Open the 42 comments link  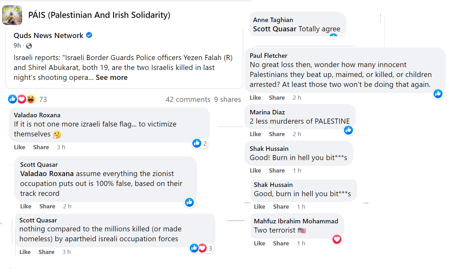(188, 99)
